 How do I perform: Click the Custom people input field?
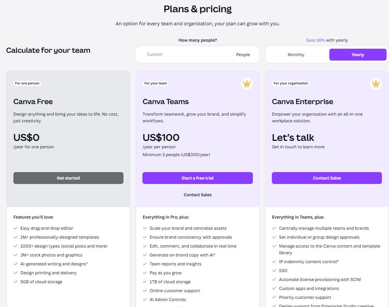tap(186, 54)
